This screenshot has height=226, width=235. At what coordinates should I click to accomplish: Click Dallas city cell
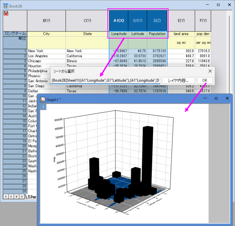pos(46,91)
